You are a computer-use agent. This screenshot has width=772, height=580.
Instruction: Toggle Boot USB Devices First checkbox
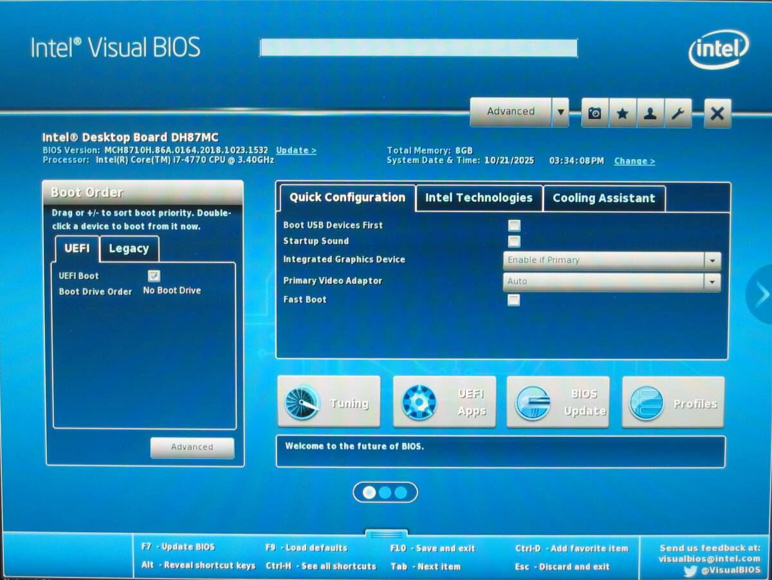514,225
